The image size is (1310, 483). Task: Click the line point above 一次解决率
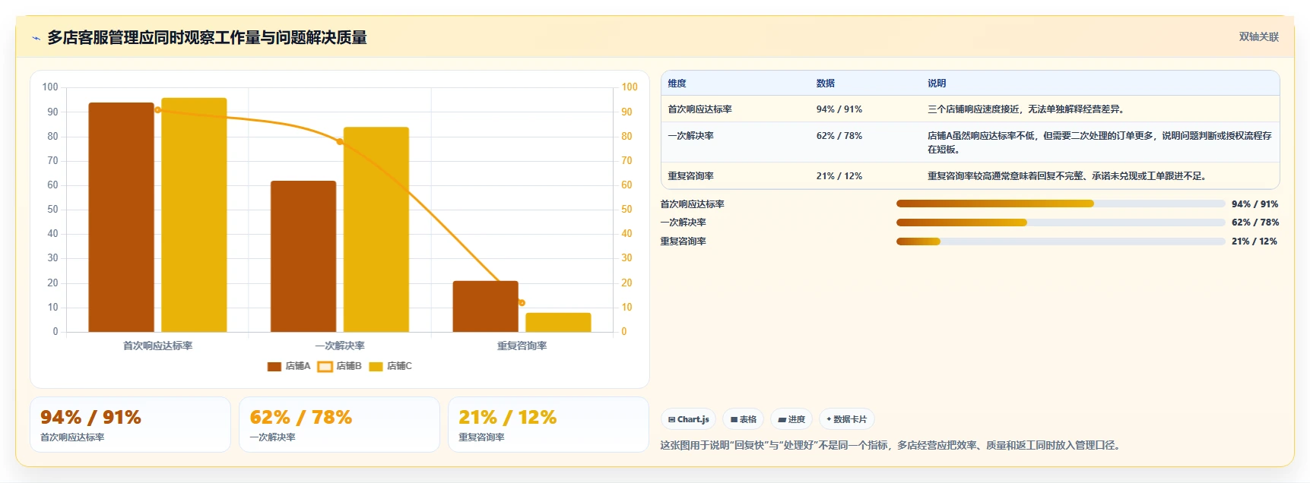pos(340,142)
